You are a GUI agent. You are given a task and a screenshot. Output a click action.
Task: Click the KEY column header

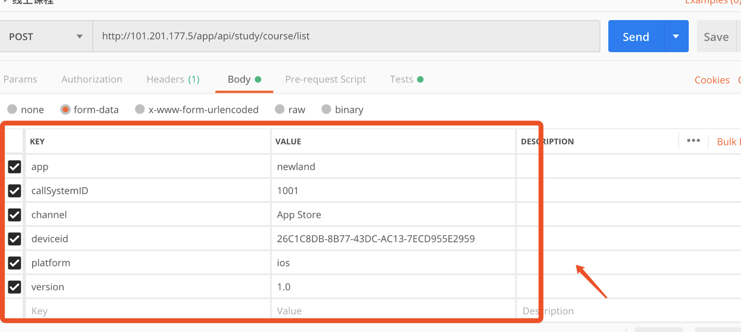tap(37, 141)
